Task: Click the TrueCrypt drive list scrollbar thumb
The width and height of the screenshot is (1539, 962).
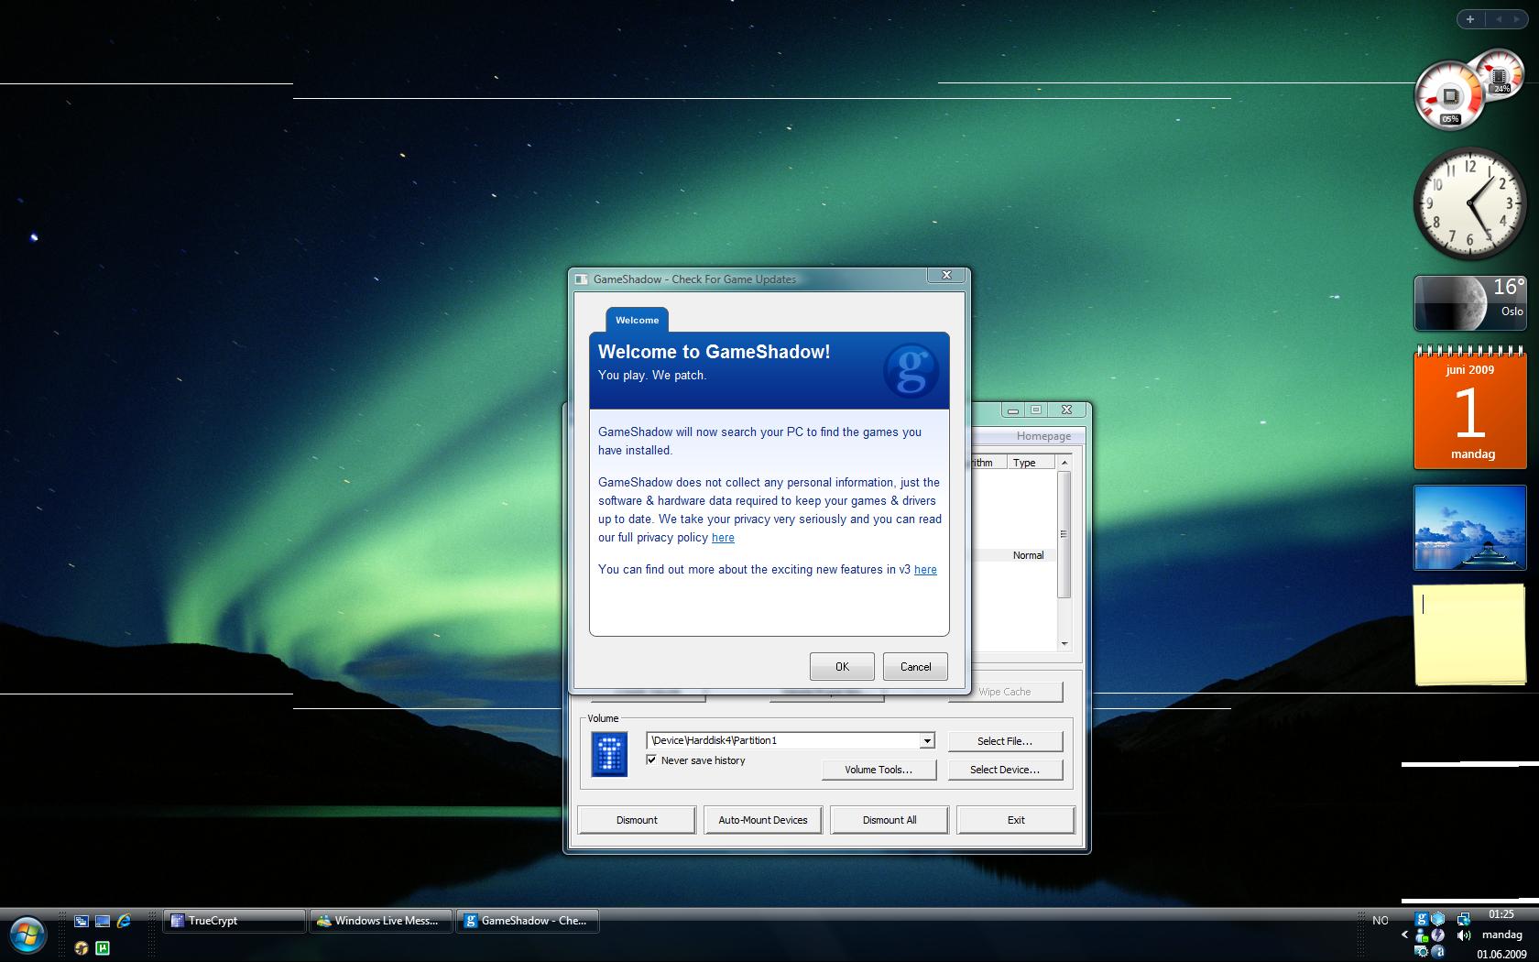Action: (1064, 534)
